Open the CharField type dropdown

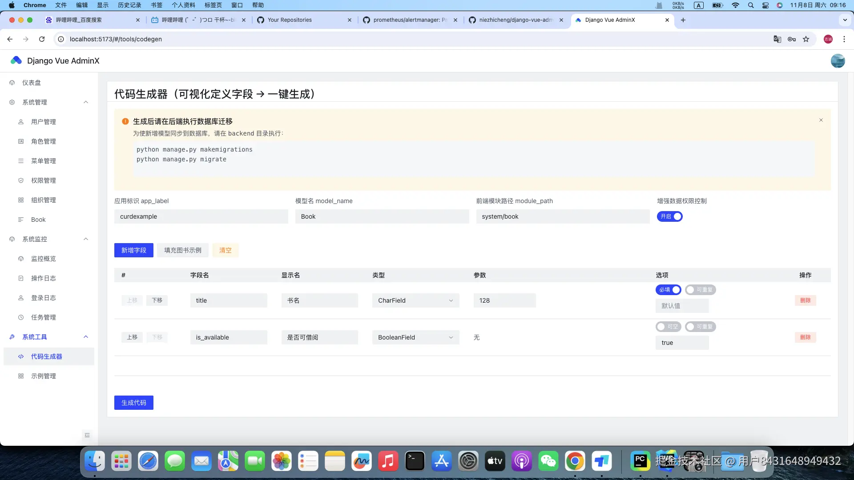tap(415, 300)
